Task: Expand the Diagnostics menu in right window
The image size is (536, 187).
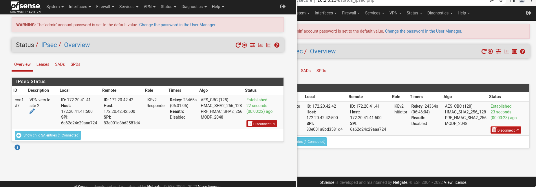Action: [440, 13]
